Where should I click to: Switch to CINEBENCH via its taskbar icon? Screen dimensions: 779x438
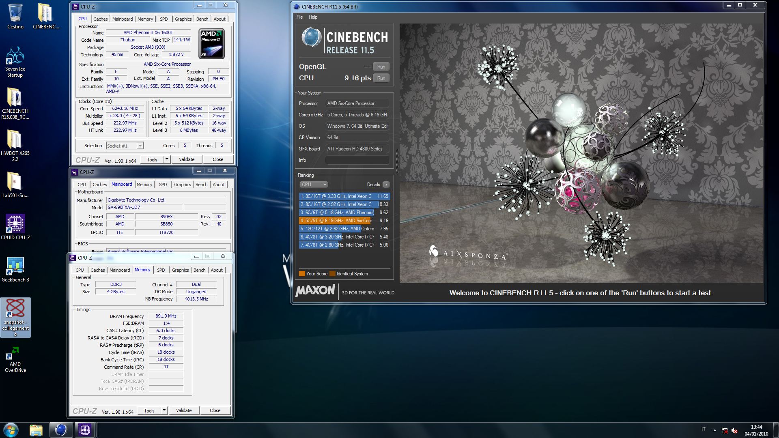(x=61, y=430)
